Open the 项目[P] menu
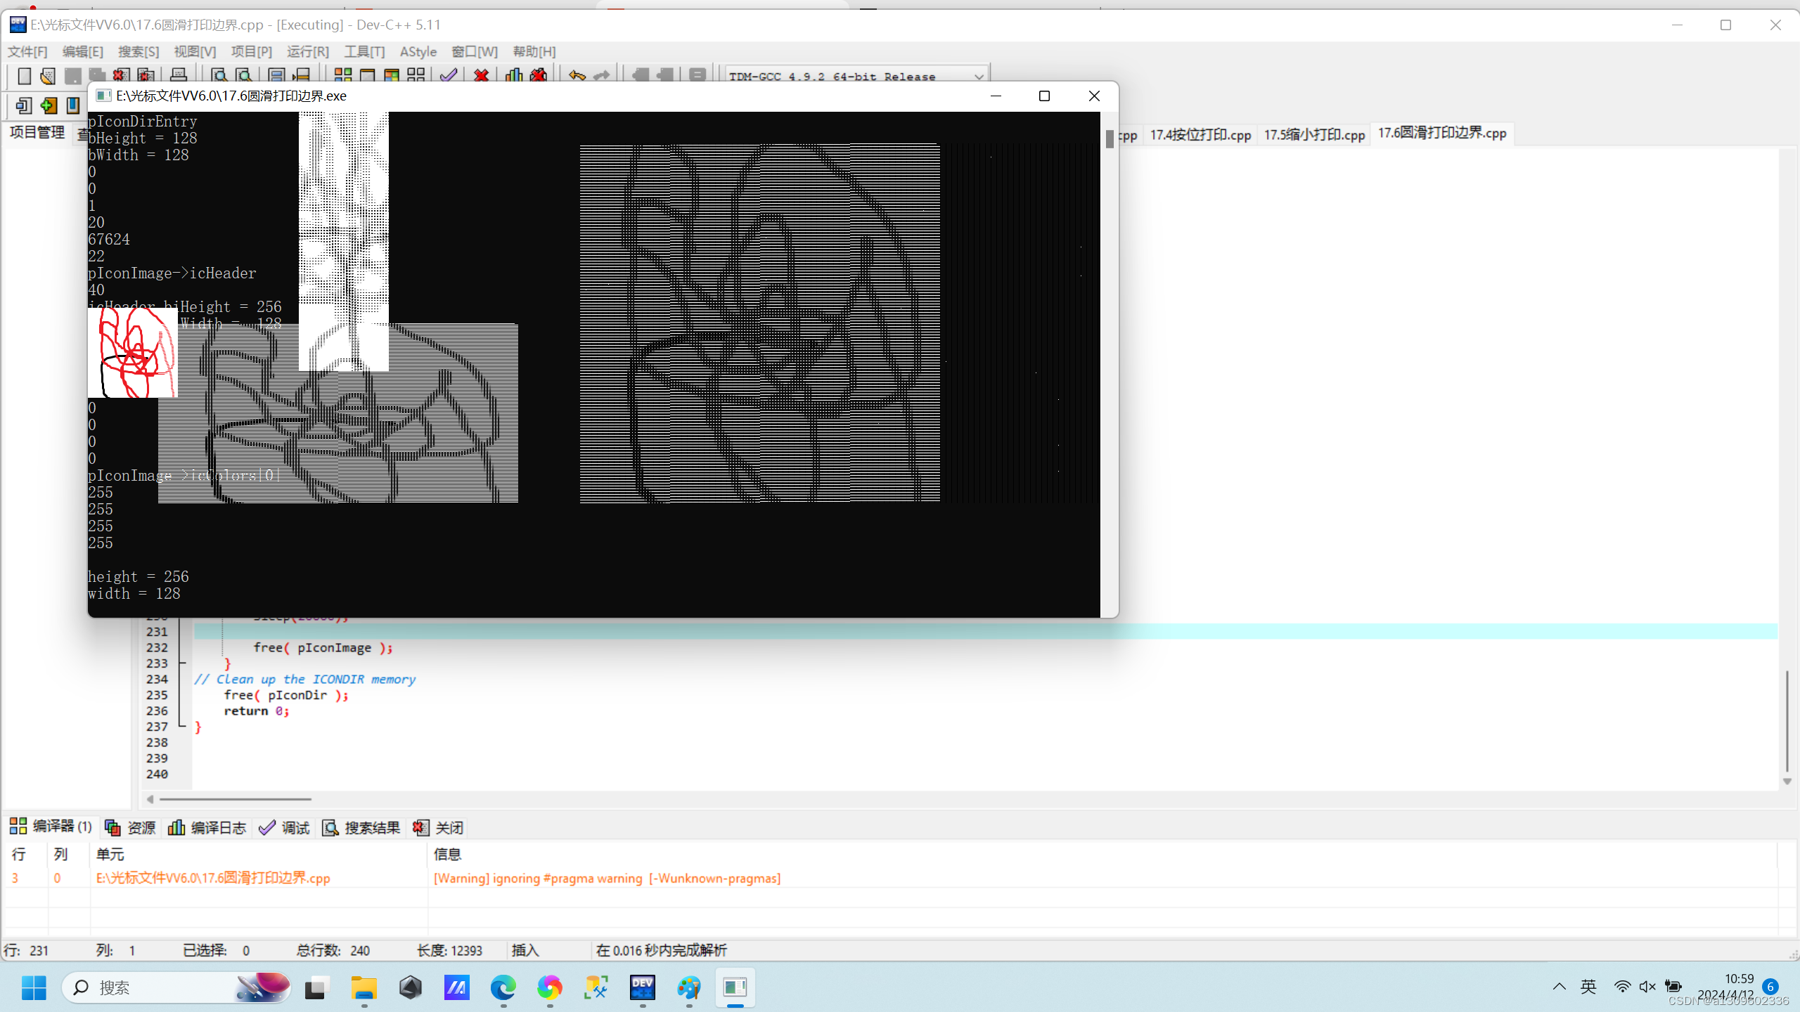Screen dimensions: 1800x1012 point(251,51)
